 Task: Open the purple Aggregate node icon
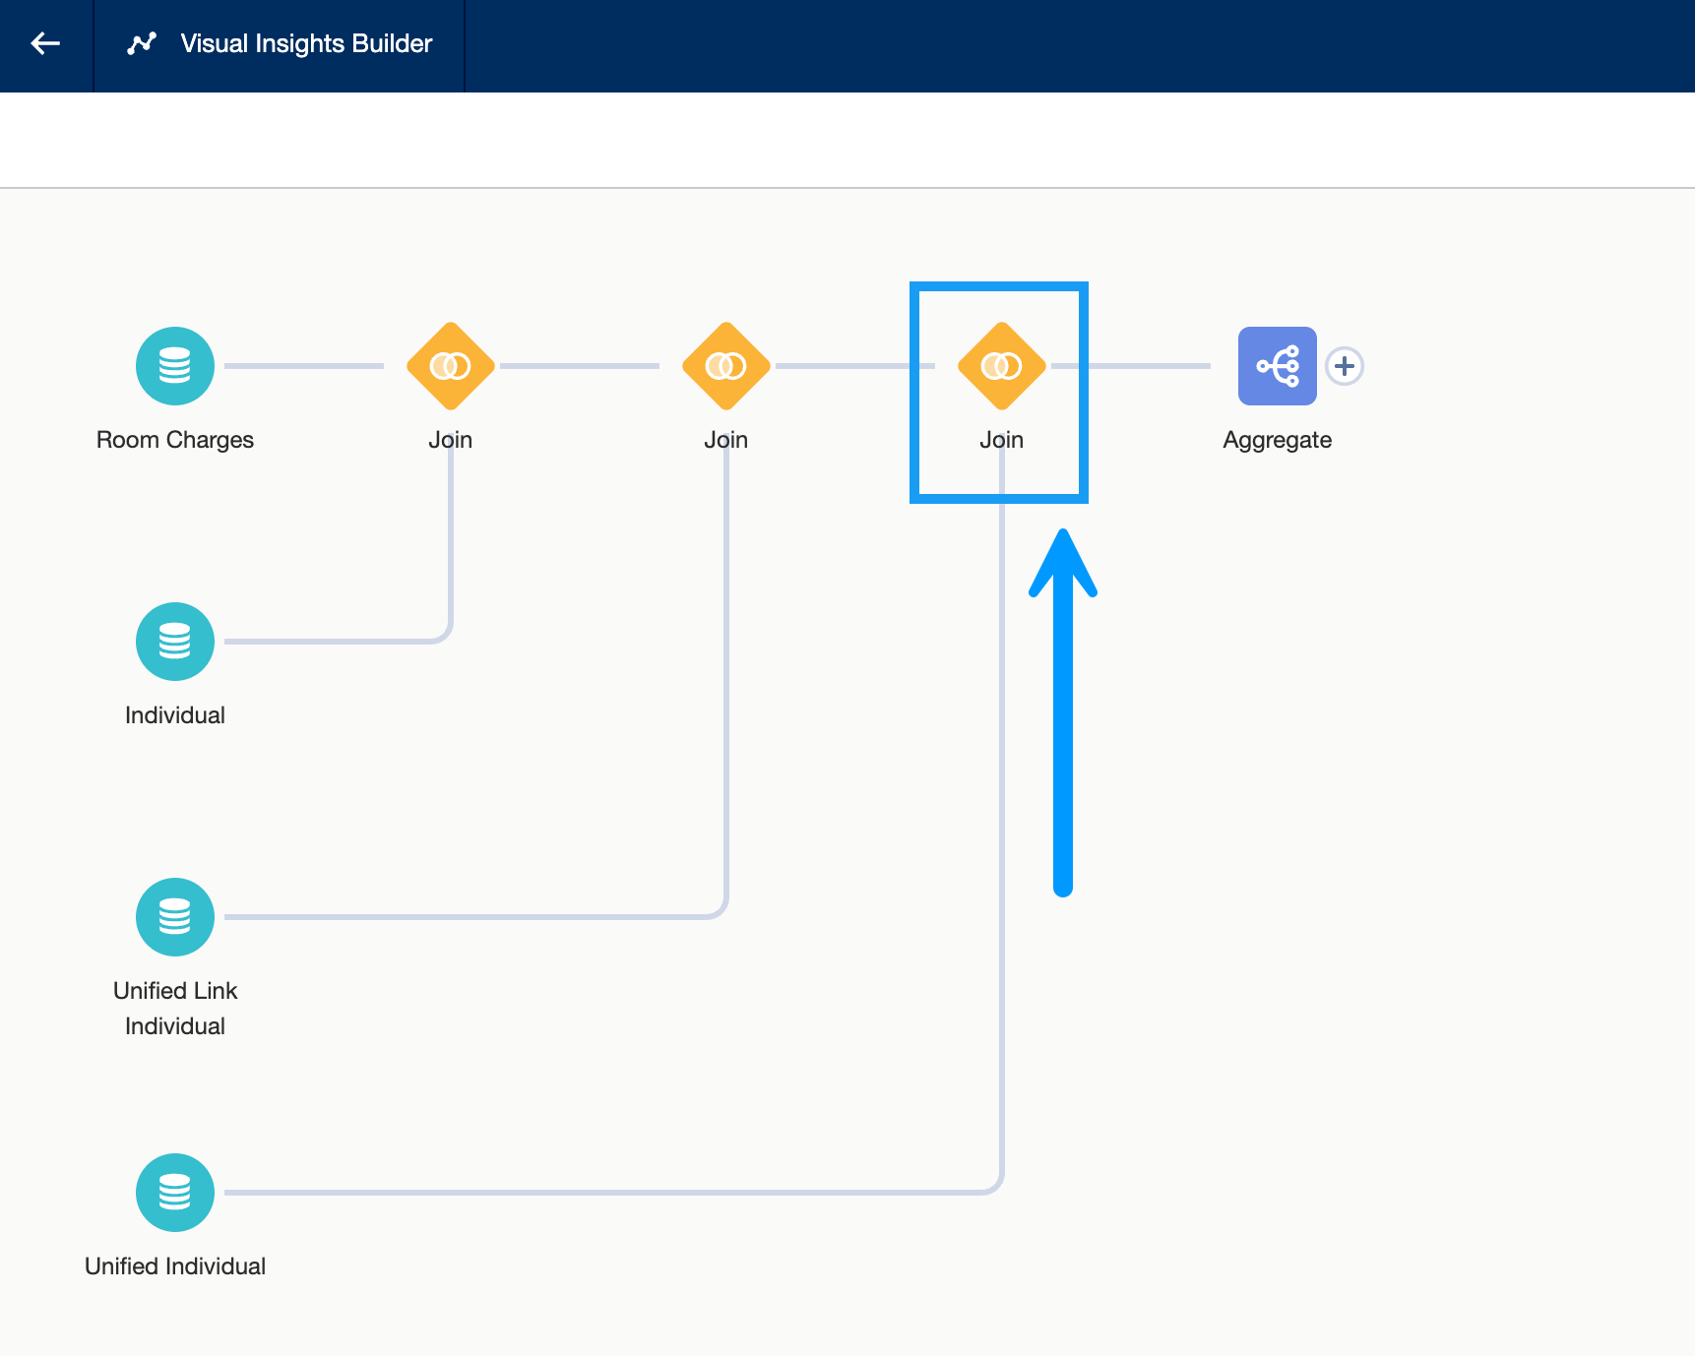click(x=1277, y=366)
